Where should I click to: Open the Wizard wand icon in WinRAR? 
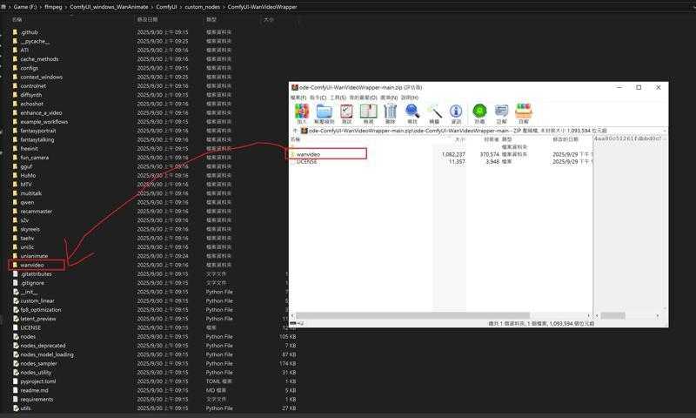coord(434,112)
